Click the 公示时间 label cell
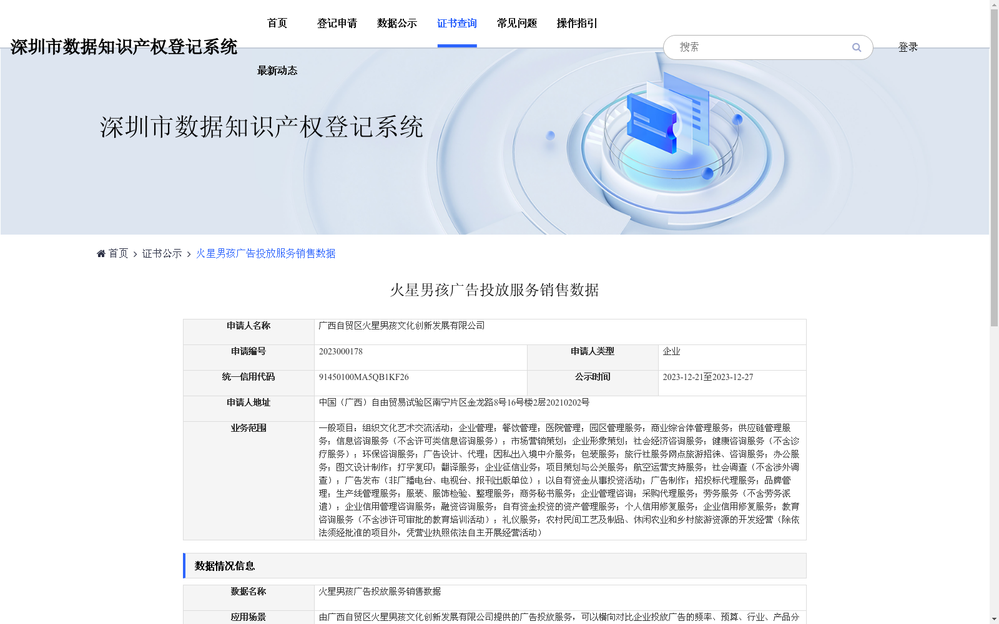 [593, 383]
